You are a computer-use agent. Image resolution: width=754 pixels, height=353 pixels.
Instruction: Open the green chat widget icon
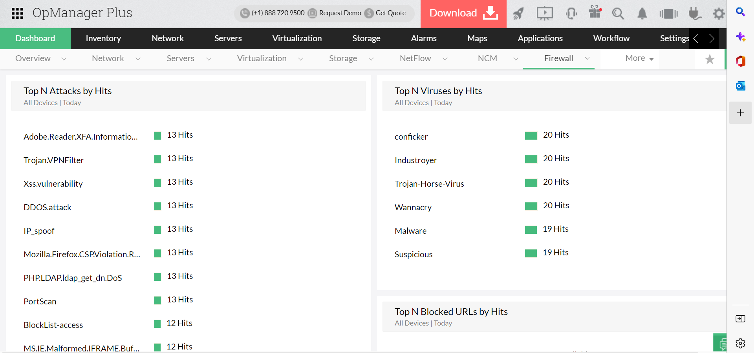pos(720,343)
